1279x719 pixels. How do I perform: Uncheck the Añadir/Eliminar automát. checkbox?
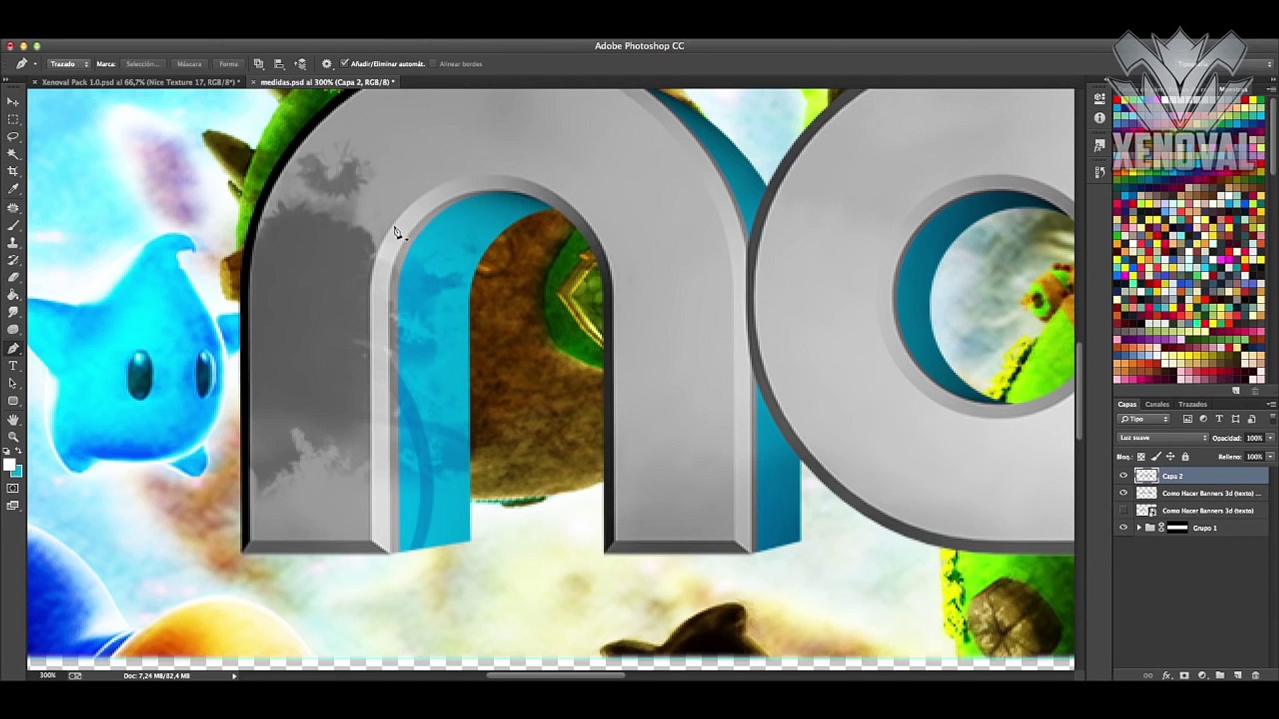tap(344, 63)
